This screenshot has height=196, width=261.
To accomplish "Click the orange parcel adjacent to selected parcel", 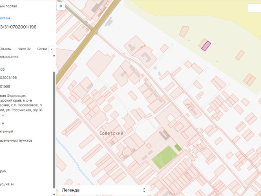I will point(202,43).
